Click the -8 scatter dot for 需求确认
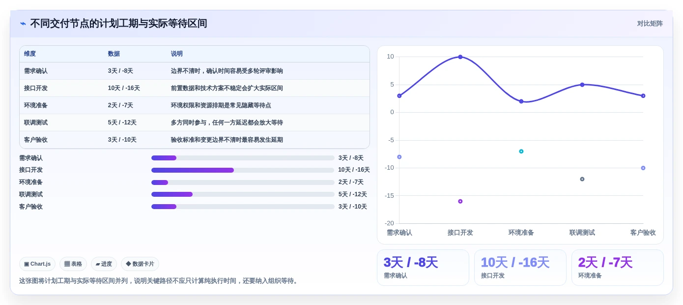This screenshot has width=683, height=305. [x=399, y=157]
